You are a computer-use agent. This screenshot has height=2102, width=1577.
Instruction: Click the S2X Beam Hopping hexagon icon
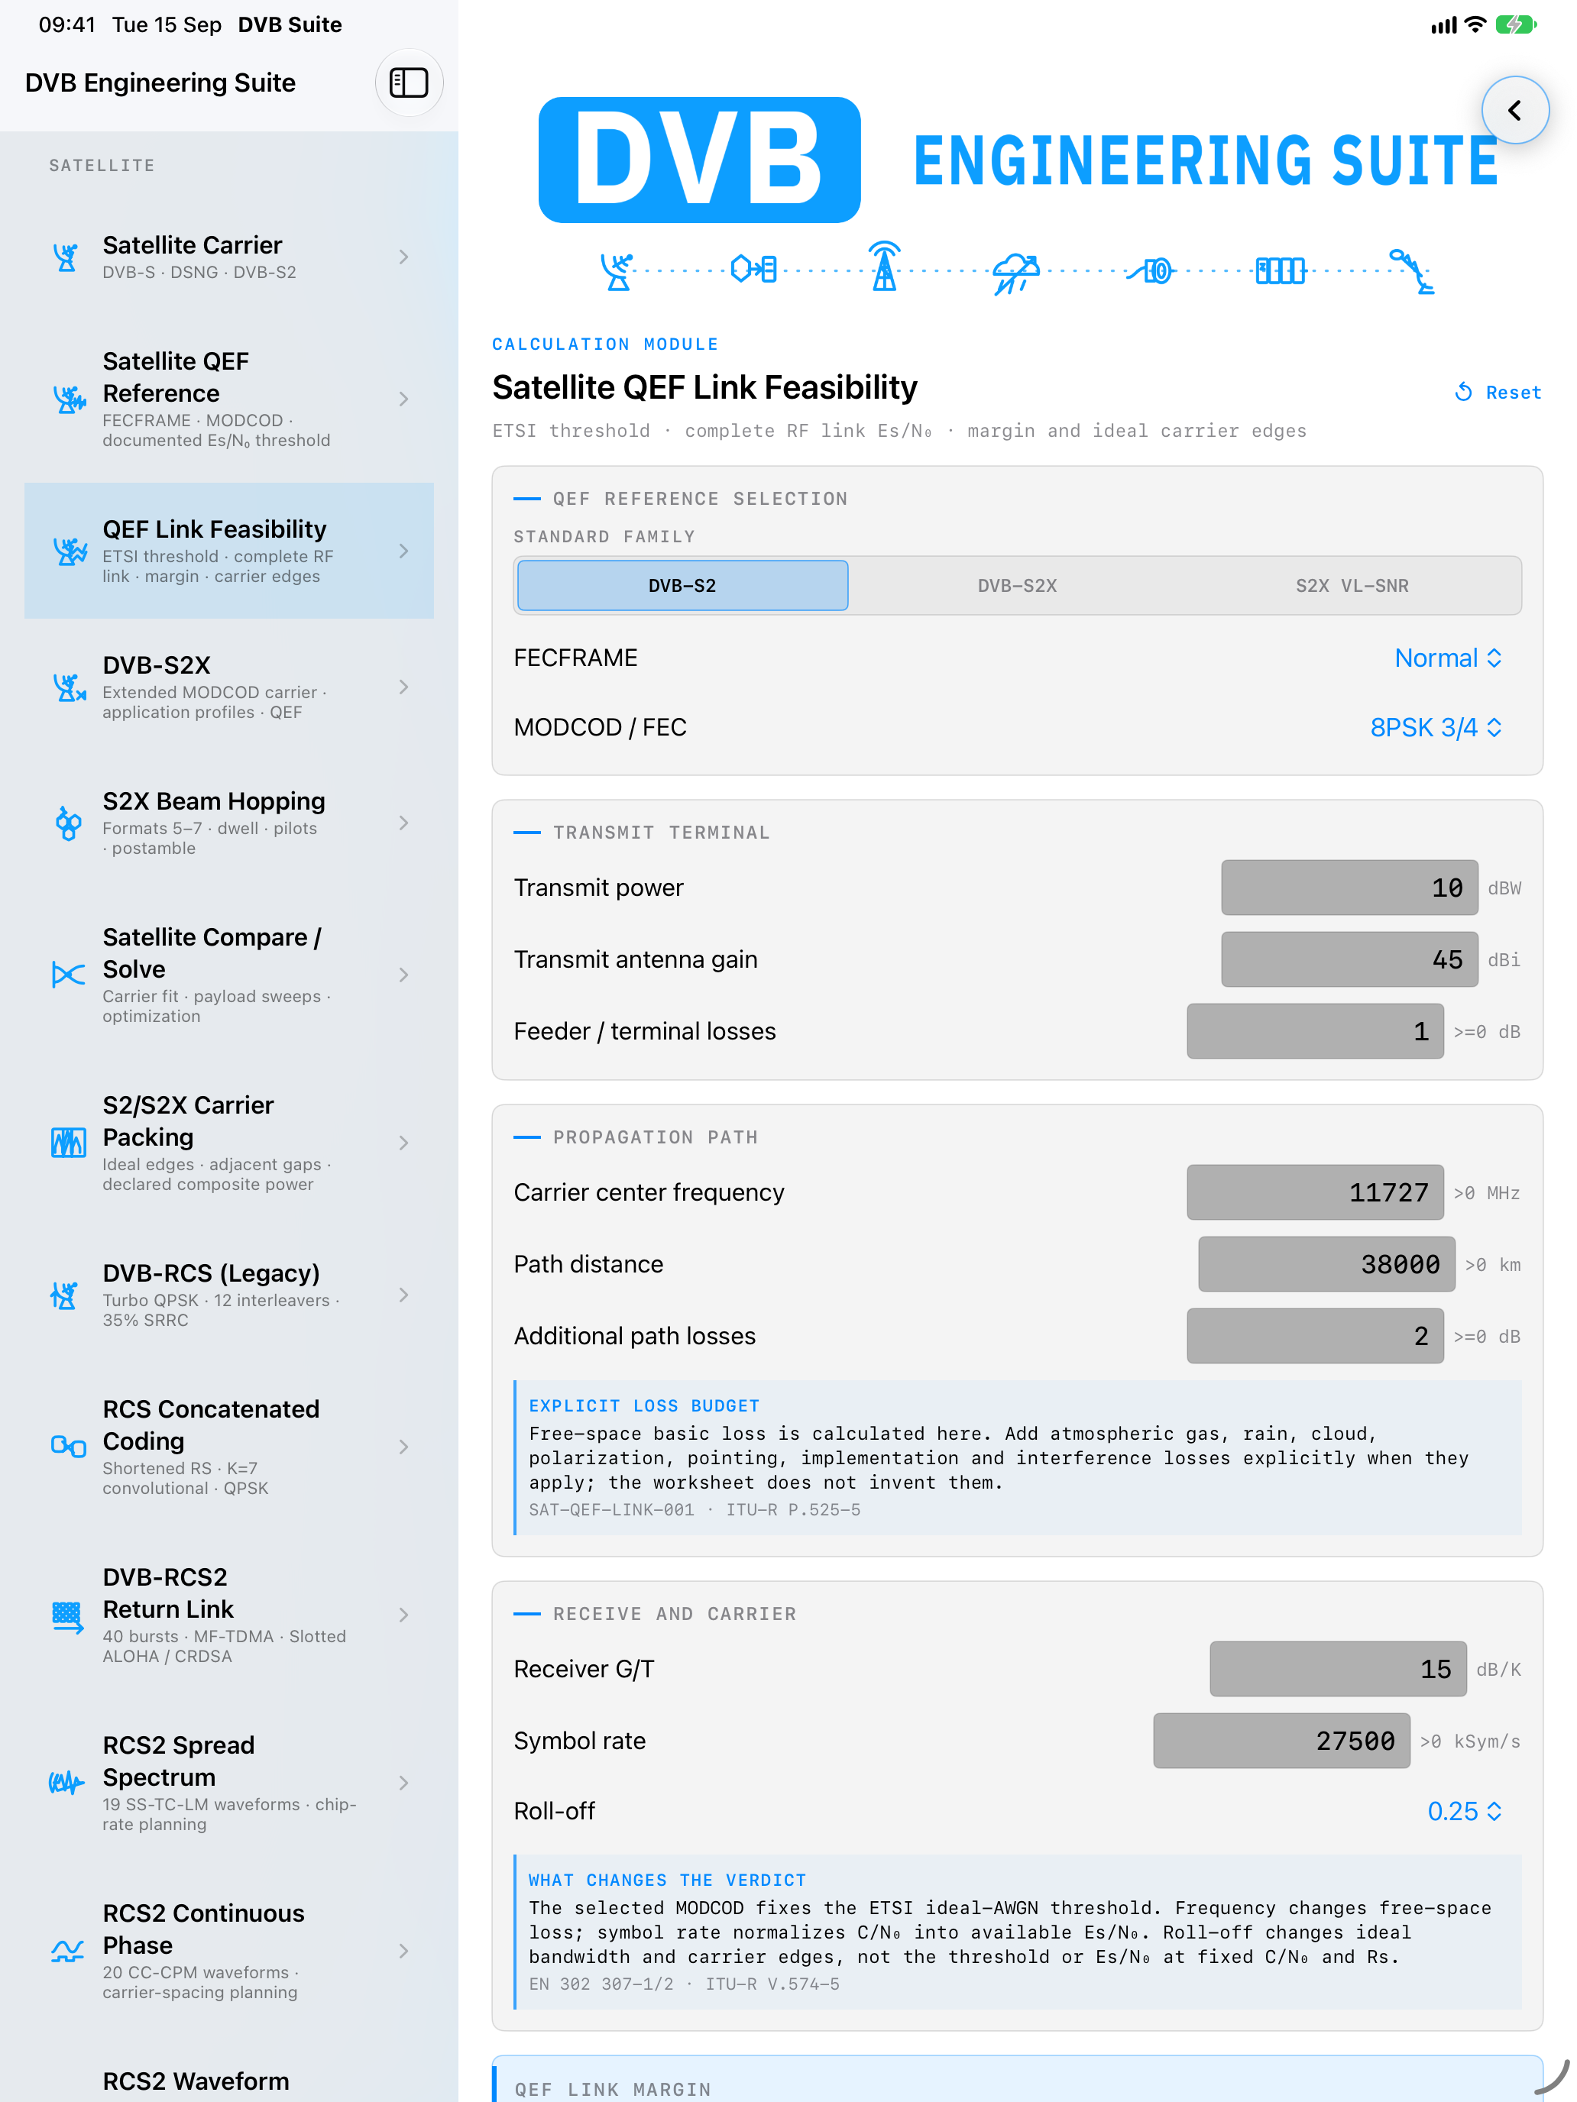(67, 823)
